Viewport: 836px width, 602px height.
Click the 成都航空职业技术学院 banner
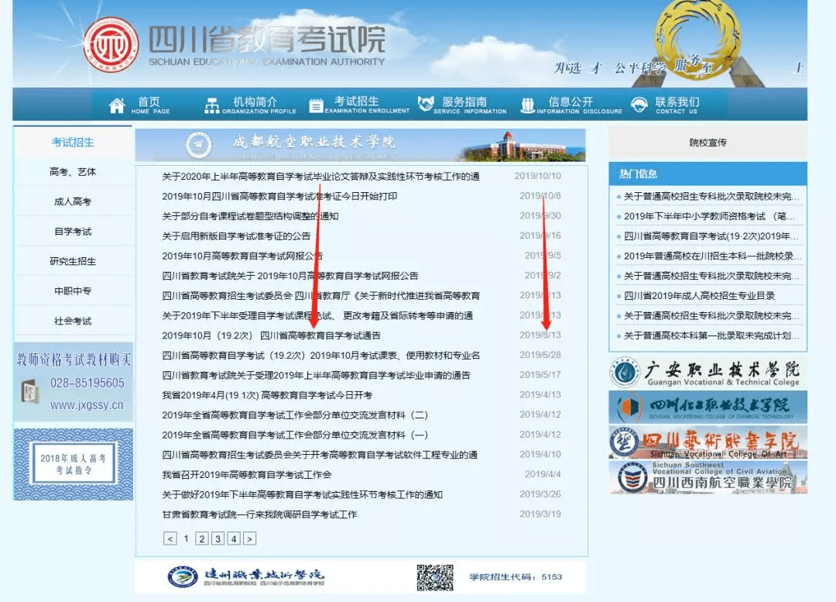tap(360, 143)
